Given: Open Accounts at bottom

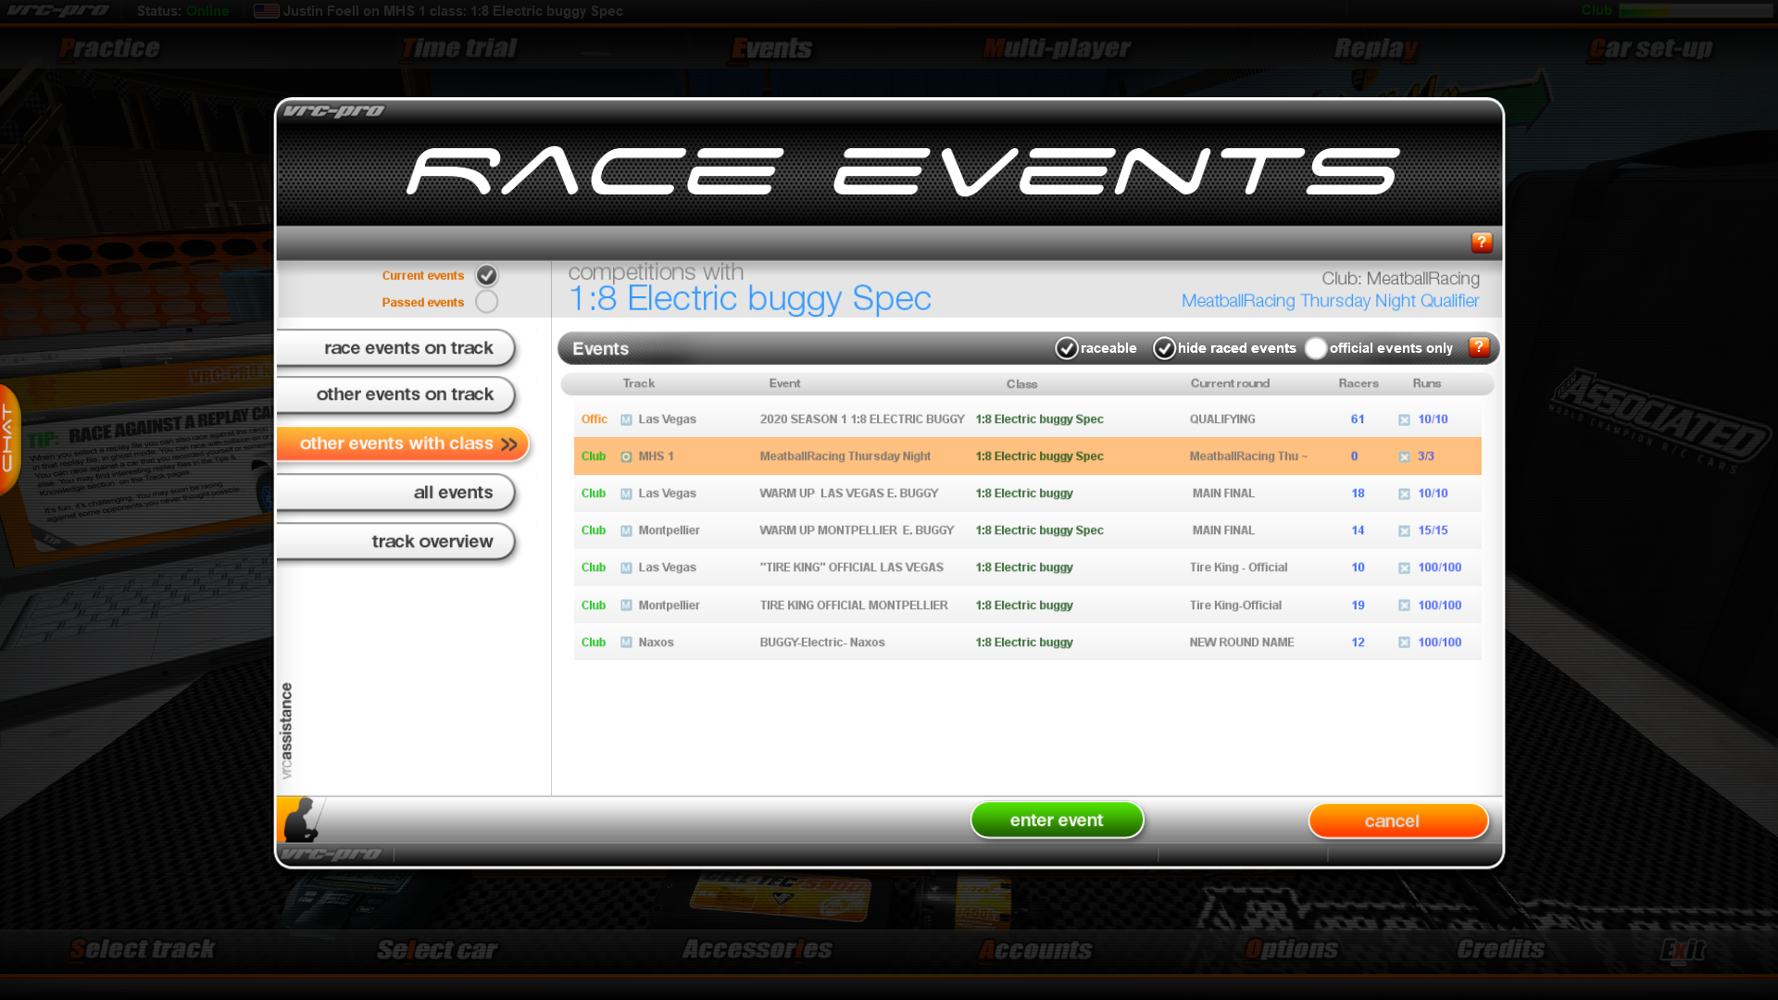Looking at the screenshot, I should 1035,949.
